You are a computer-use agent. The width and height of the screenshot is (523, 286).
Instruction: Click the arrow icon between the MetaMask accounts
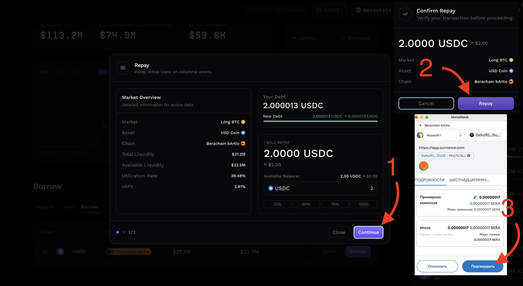point(460,135)
